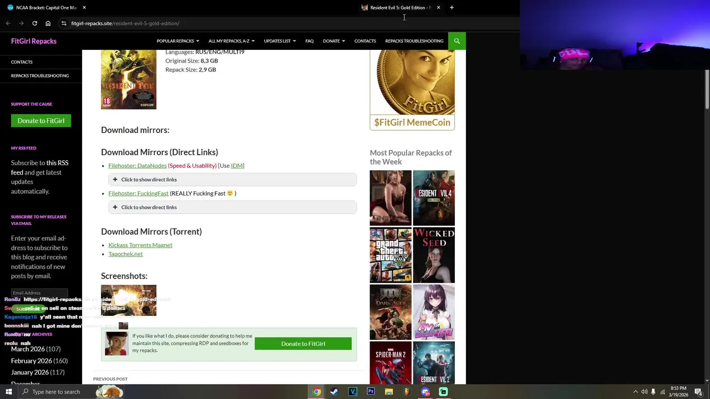Close the Resident Evil 5 tab
This screenshot has width=710, height=399.
tap(438, 8)
